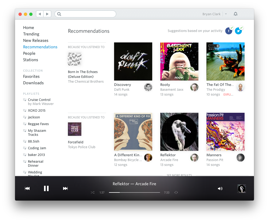
Task: Click the user avatar beside Rooty
Action: (x=194, y=87)
